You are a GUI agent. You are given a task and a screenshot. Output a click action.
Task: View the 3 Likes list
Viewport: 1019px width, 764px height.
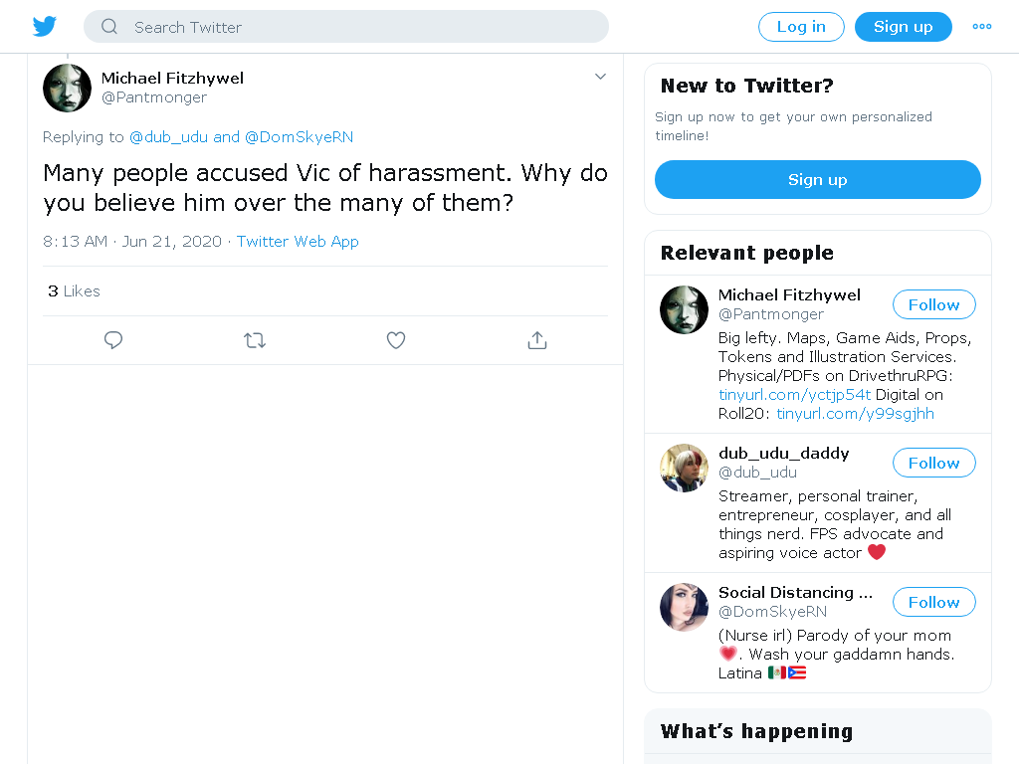(74, 291)
